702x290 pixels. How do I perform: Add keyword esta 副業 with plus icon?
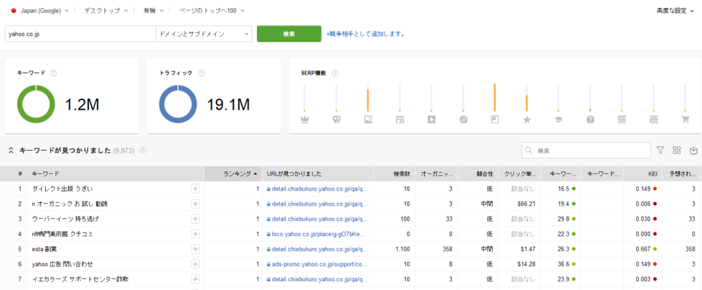point(195,249)
